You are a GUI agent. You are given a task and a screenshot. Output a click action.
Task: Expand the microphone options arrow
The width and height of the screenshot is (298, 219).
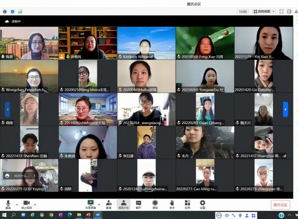(x=17, y=204)
